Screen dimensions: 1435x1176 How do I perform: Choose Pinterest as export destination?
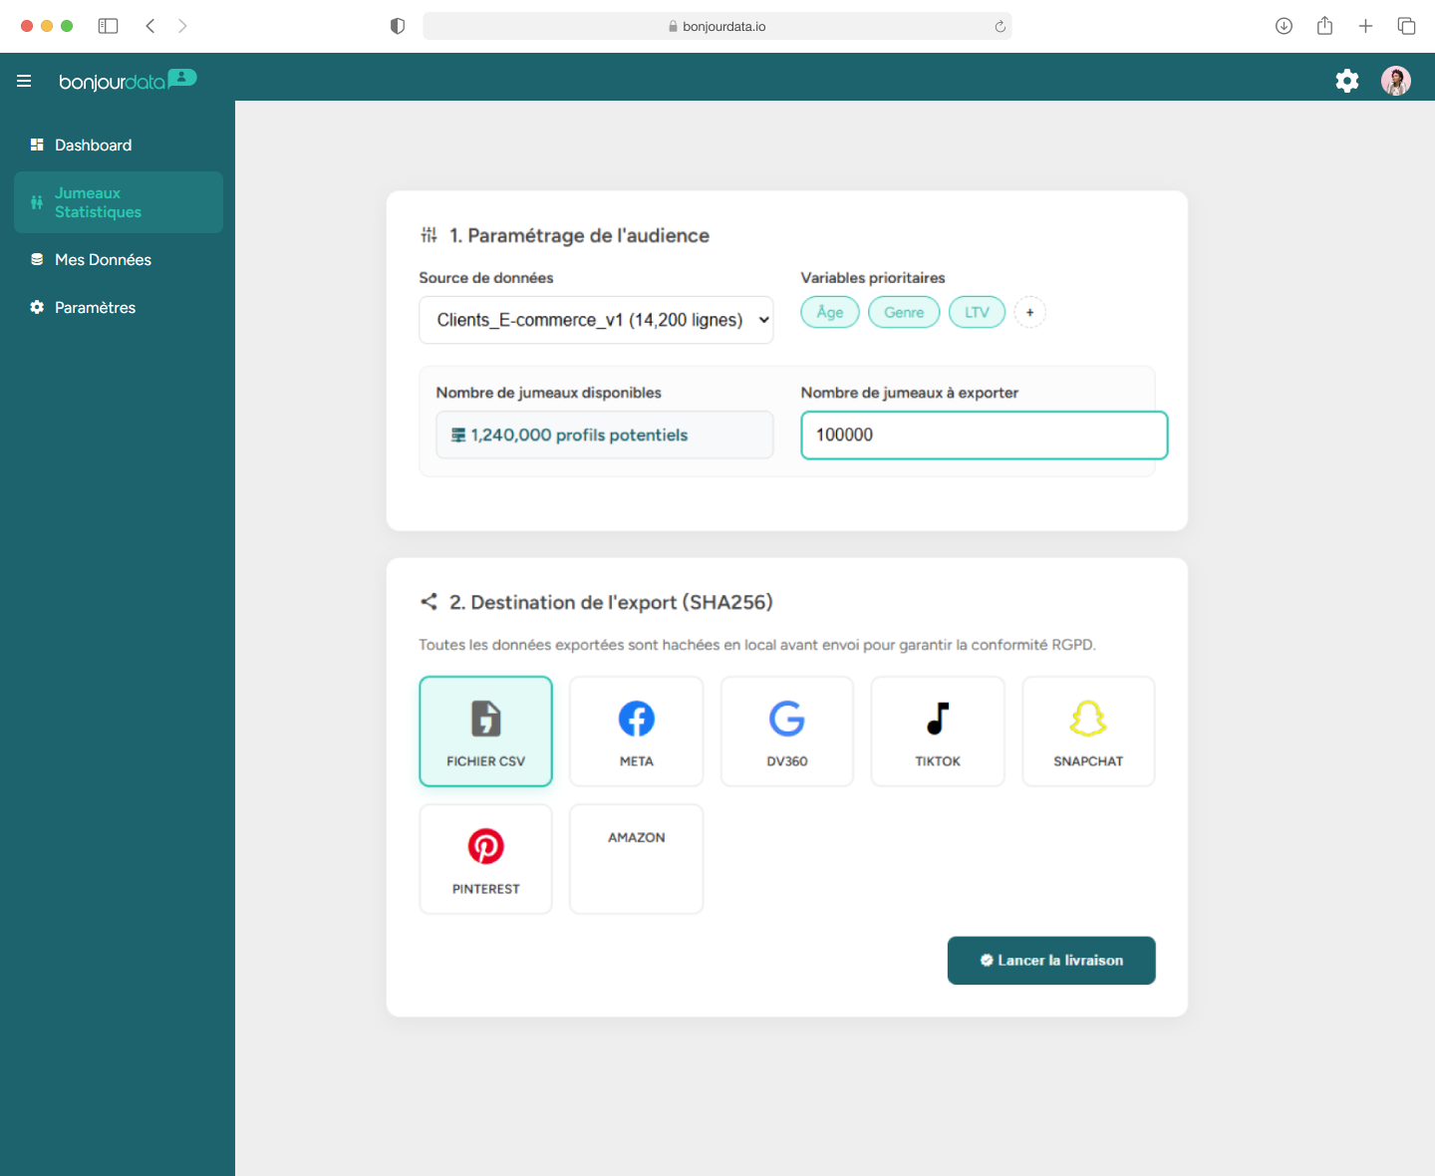(485, 859)
